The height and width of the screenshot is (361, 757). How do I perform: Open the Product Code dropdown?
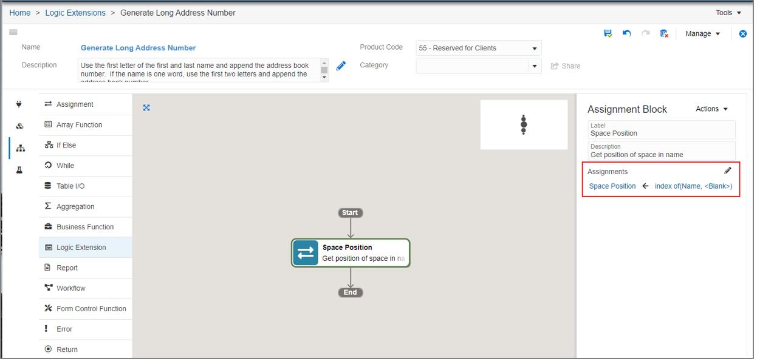(x=535, y=48)
